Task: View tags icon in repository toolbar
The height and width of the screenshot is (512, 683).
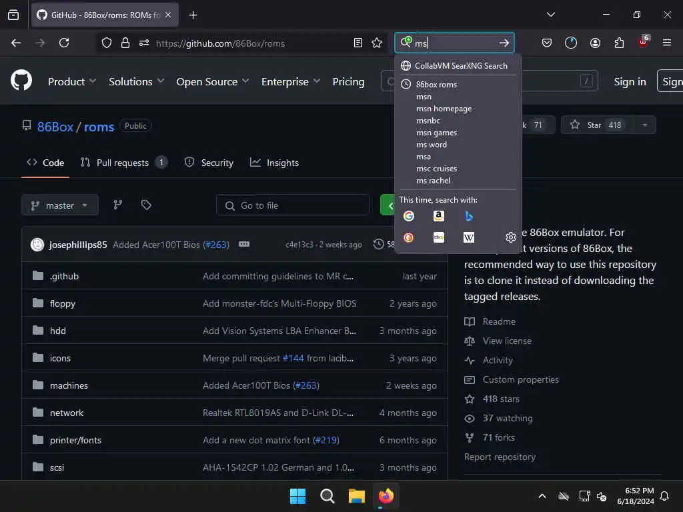Action: click(x=146, y=205)
